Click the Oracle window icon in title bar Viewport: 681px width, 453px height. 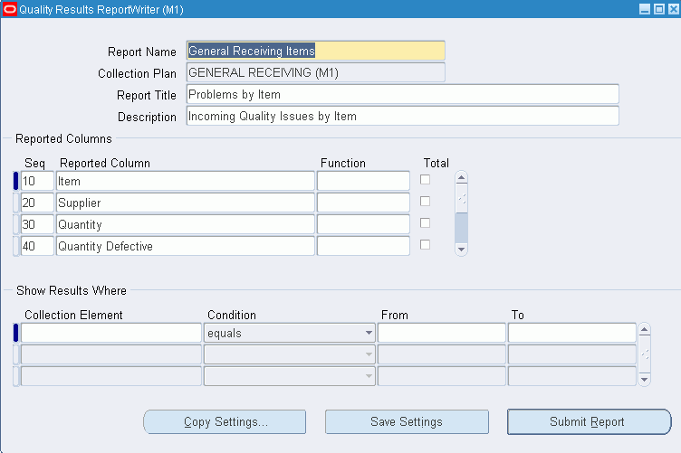pyautogui.click(x=10, y=9)
